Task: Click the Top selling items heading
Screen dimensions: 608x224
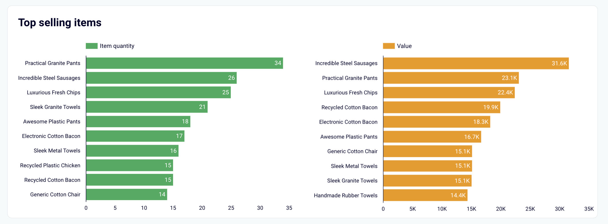Action: point(60,23)
